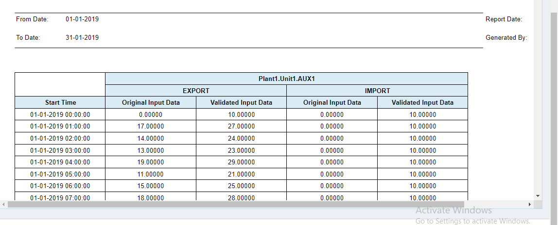Select the Start Time column header

tap(60, 102)
